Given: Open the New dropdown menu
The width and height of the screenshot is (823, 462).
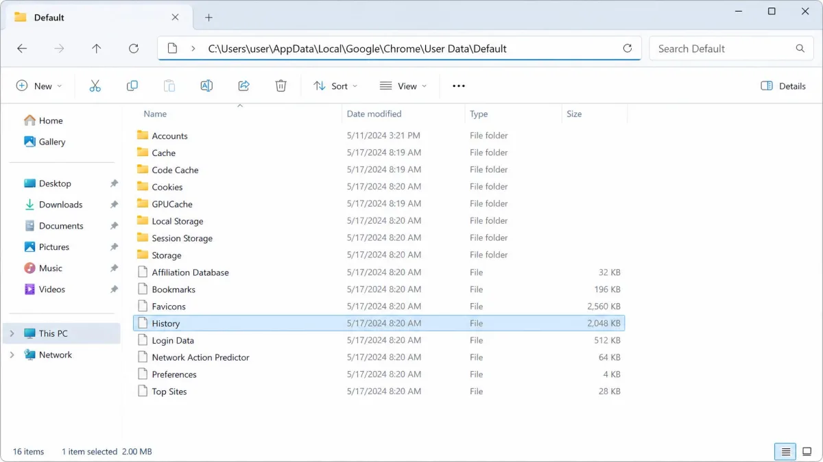Looking at the screenshot, I should click(39, 86).
